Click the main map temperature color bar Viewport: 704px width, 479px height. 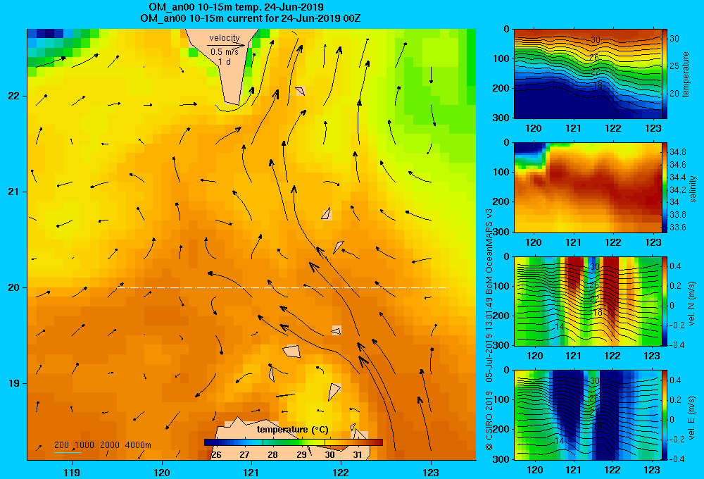[x=293, y=442]
